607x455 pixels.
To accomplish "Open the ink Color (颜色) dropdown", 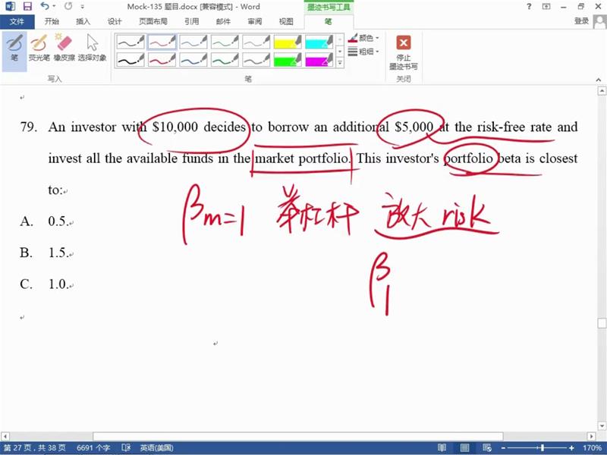I will click(x=363, y=38).
